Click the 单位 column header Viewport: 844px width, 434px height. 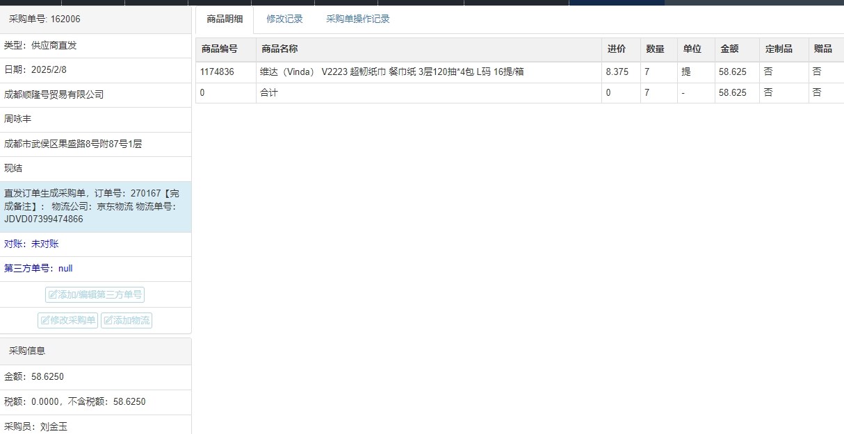(x=696, y=49)
